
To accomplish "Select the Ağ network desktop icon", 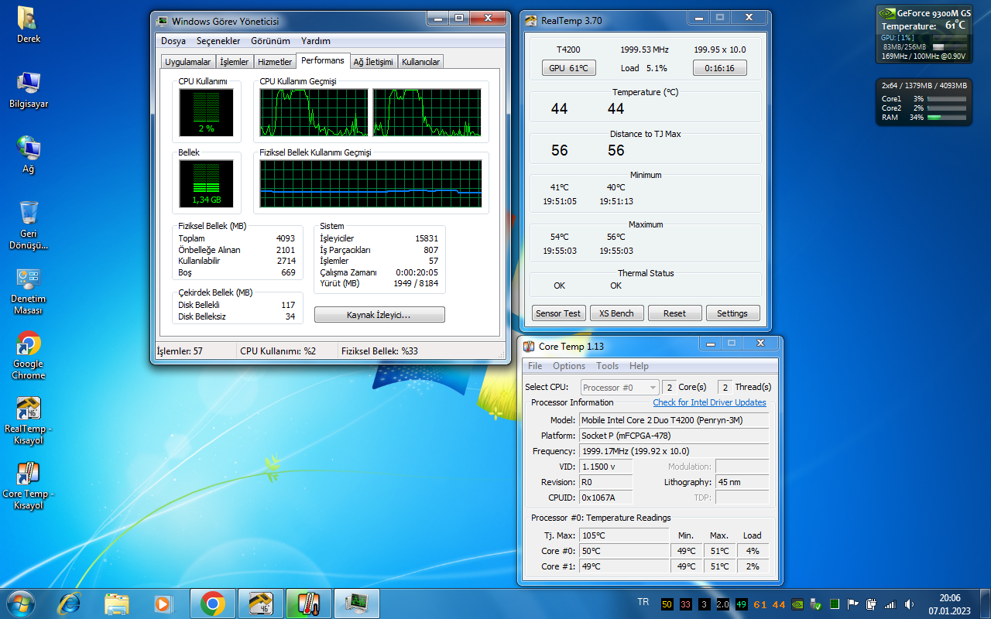I will pyautogui.click(x=29, y=155).
